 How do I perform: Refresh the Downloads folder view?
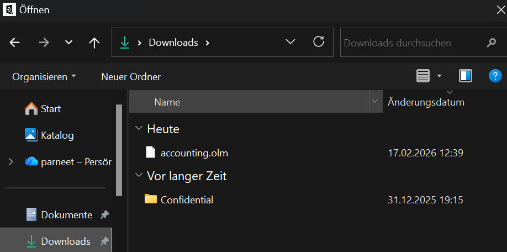point(318,42)
